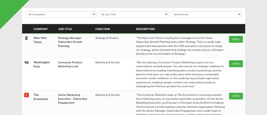Select the Washington Post company name
This screenshot has height=115, width=267.
tap(42, 64)
